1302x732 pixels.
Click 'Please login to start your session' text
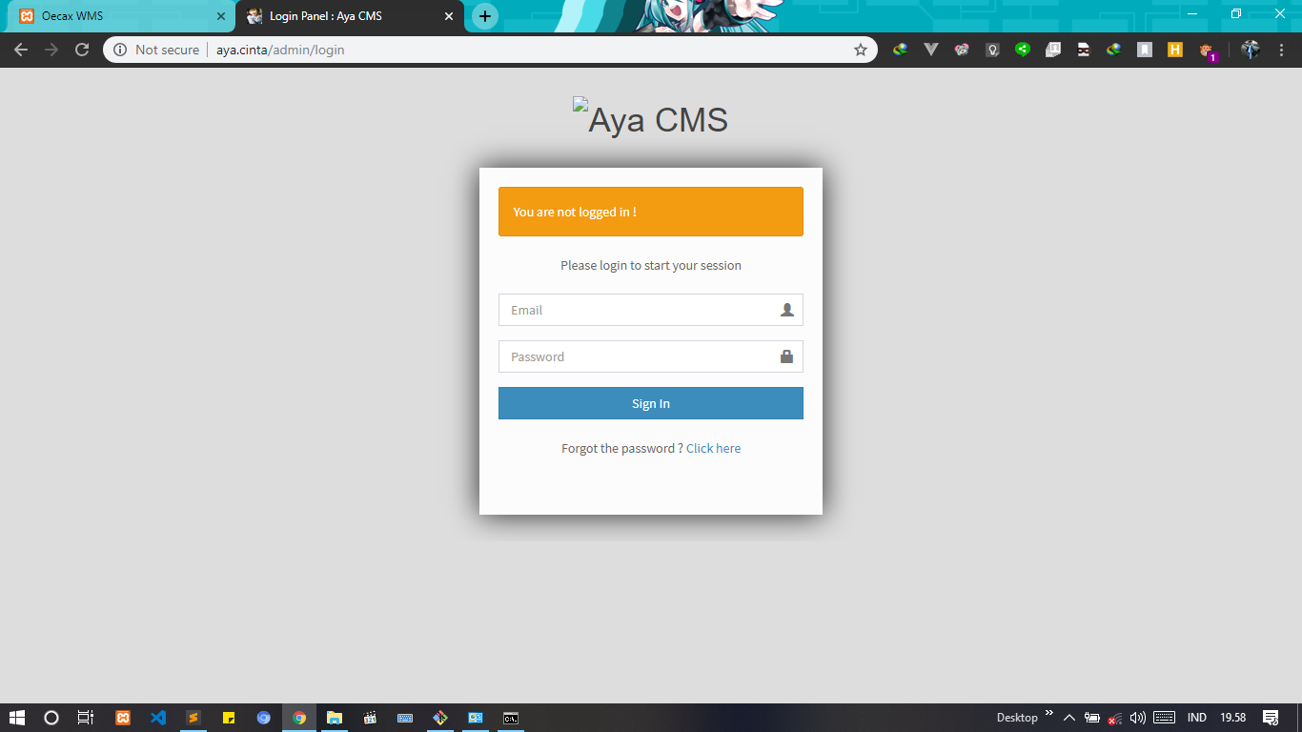tap(651, 265)
